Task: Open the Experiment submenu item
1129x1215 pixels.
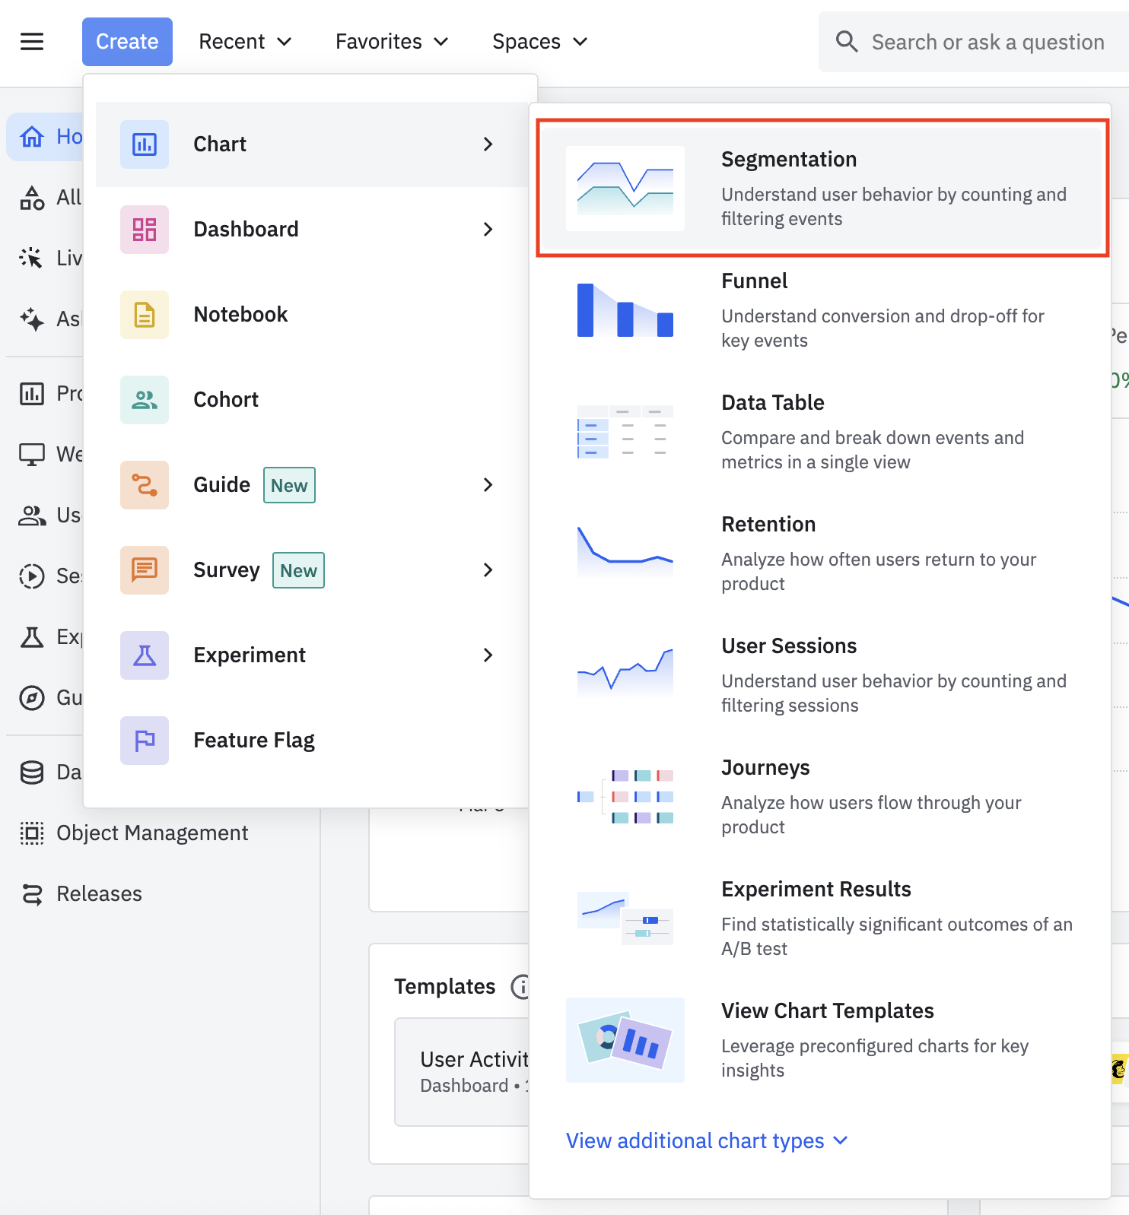Action: click(x=312, y=655)
